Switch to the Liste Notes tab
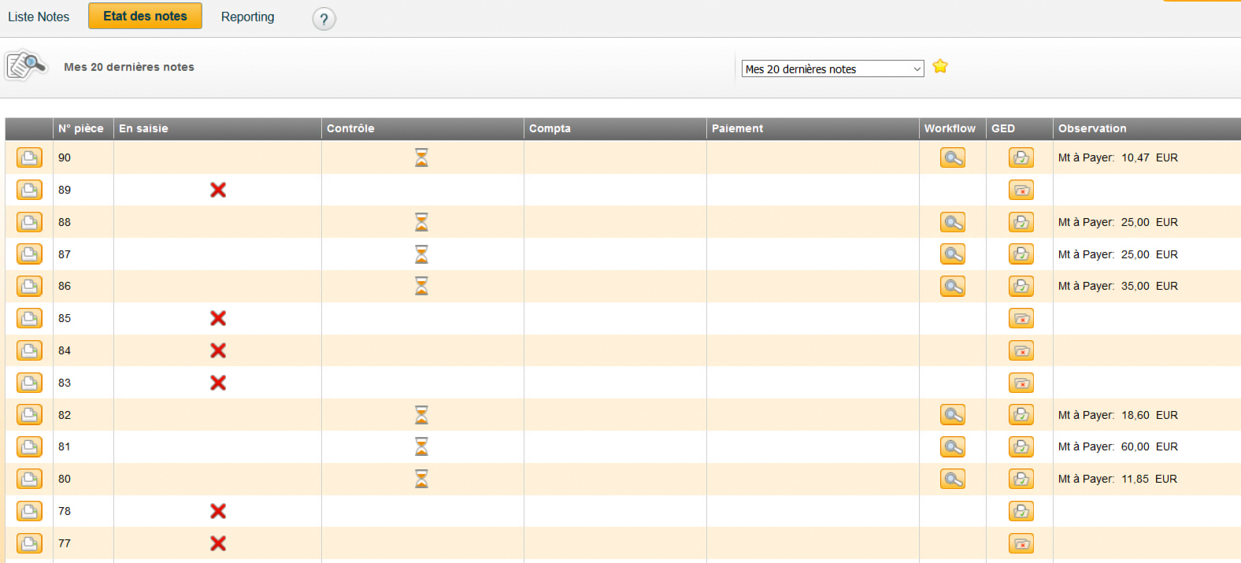 pos(39,17)
